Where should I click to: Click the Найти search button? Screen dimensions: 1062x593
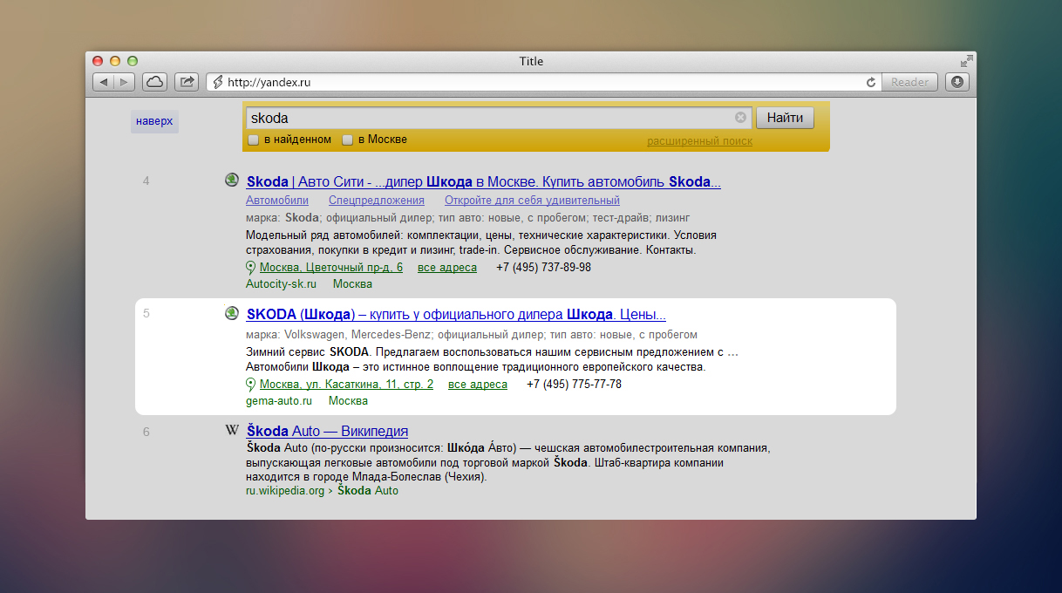pyautogui.click(x=785, y=118)
